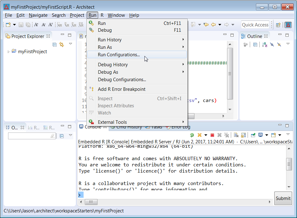Select Run Configurations... menu entry
This screenshot has height=218, width=297.
[137, 55]
